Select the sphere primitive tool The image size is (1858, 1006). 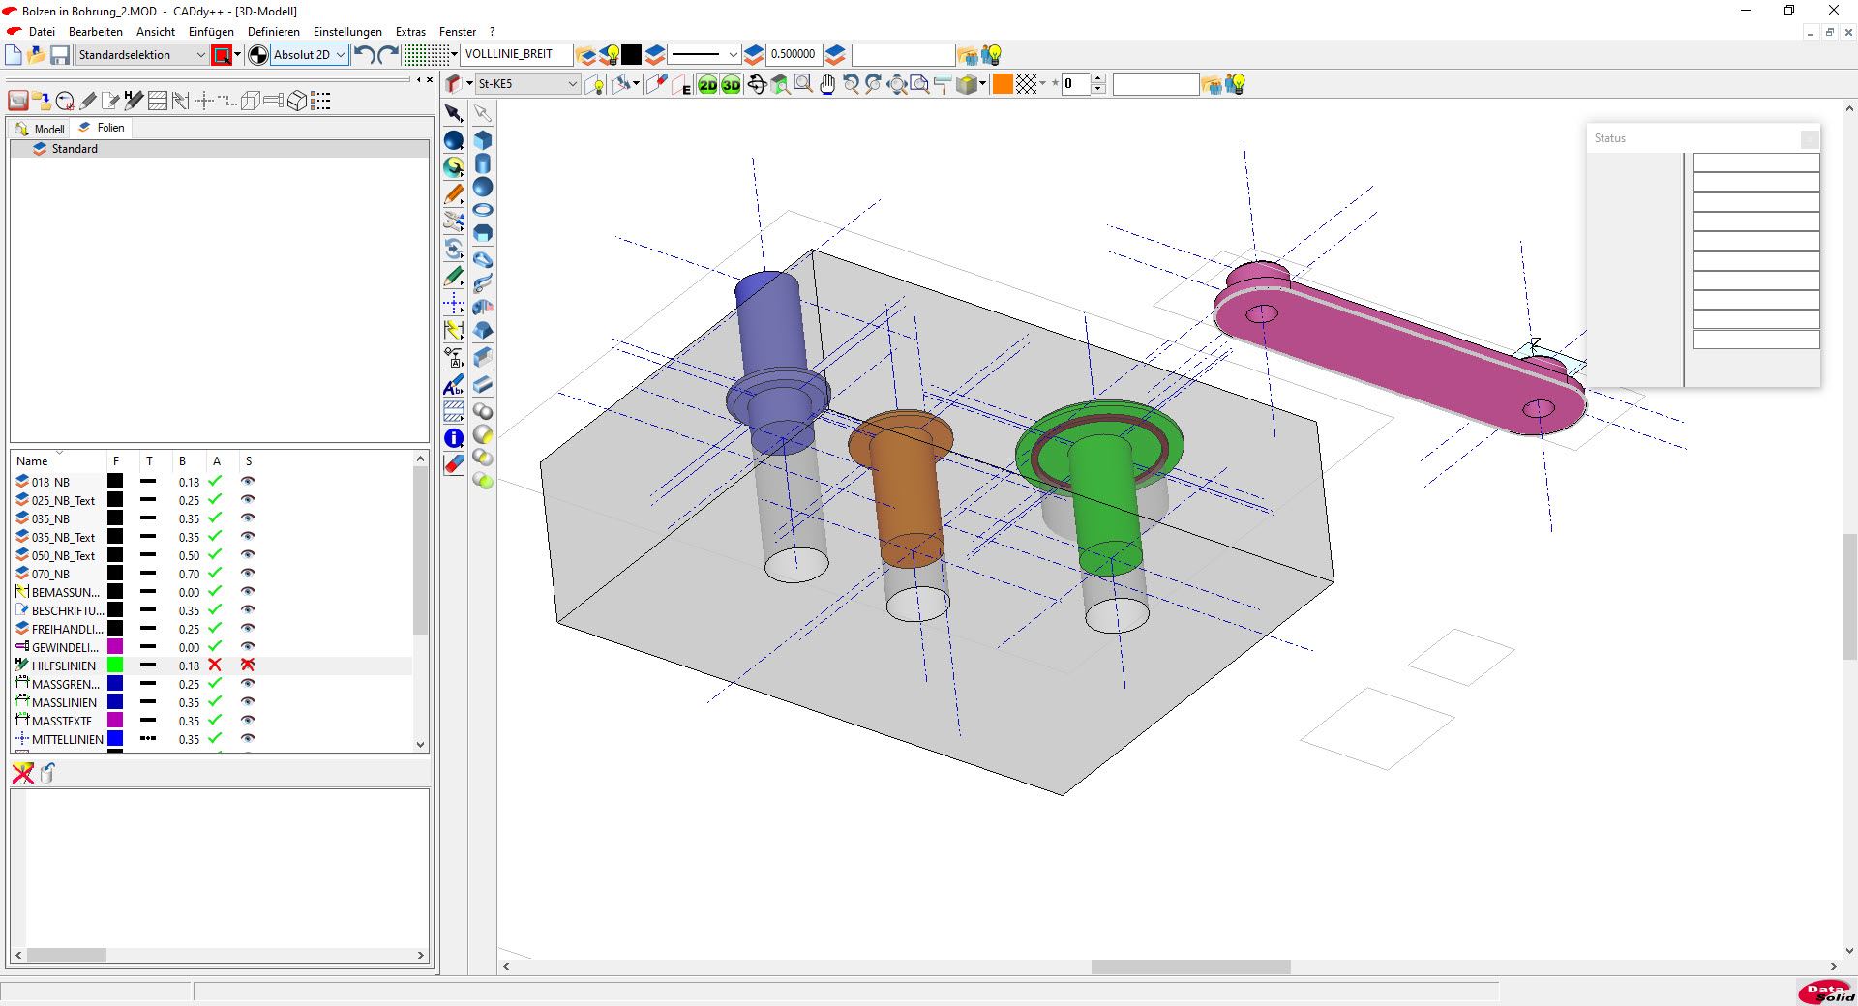tap(483, 187)
